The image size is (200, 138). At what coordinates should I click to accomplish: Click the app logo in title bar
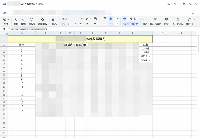click(5, 4)
